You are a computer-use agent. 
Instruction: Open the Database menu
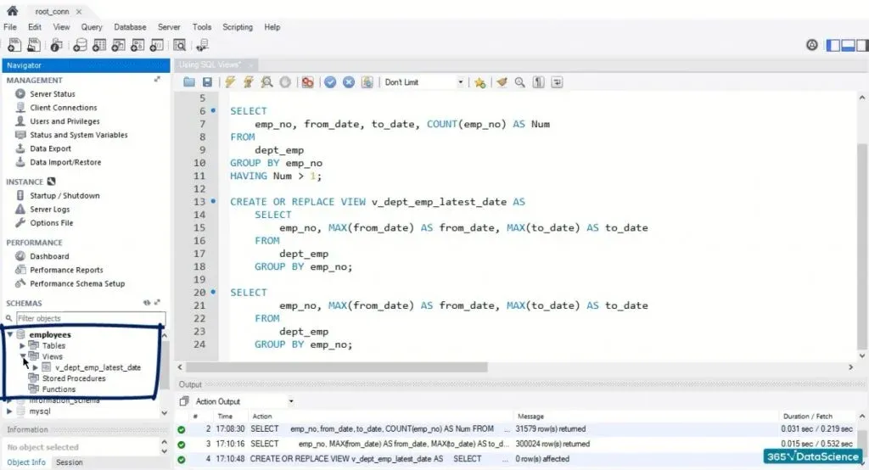(130, 27)
